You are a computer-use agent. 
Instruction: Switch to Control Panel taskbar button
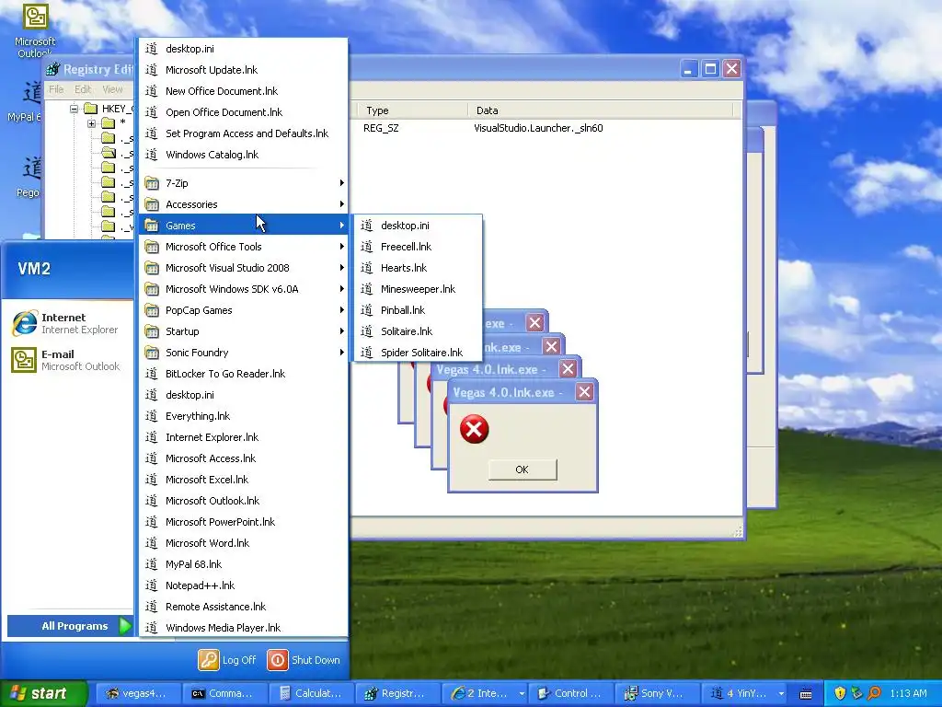pyautogui.click(x=570, y=694)
